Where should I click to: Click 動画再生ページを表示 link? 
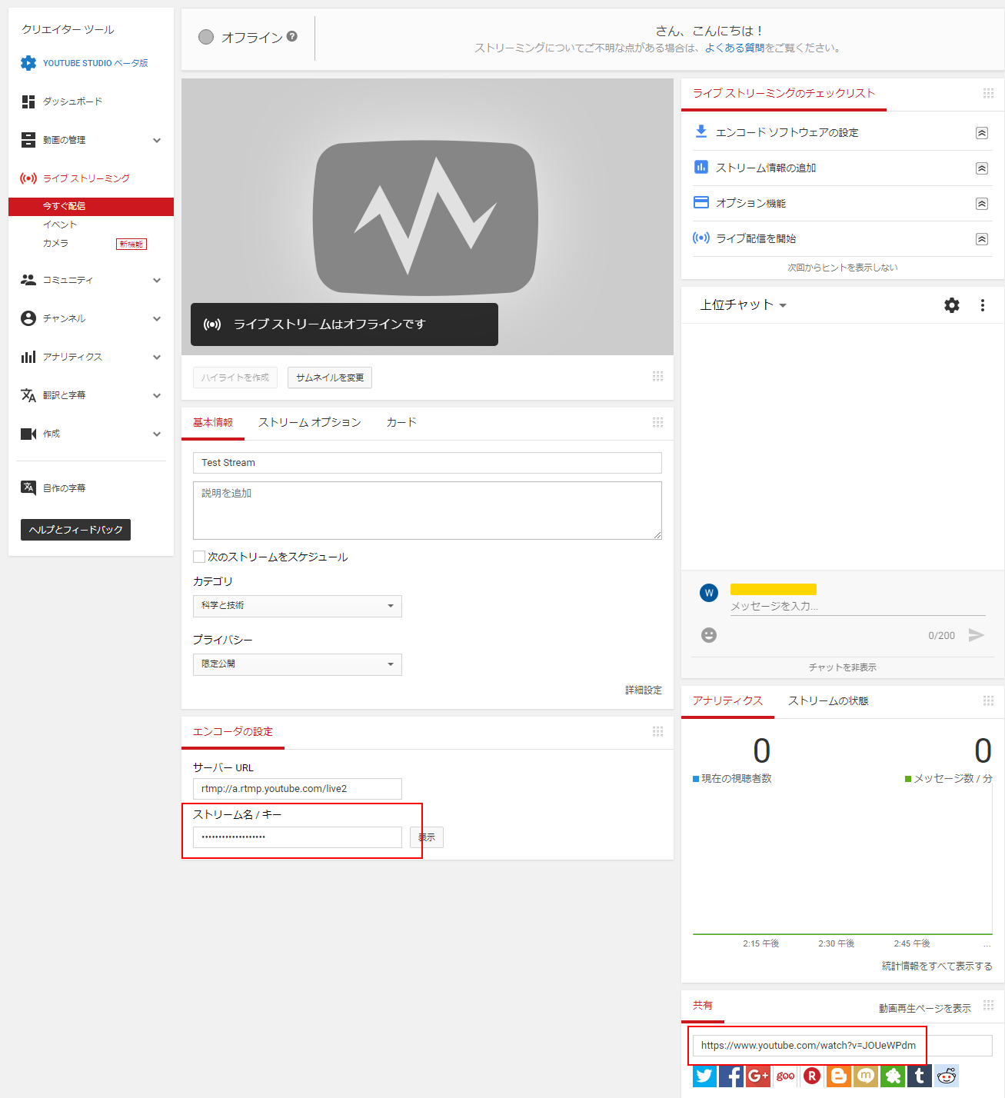click(925, 1008)
